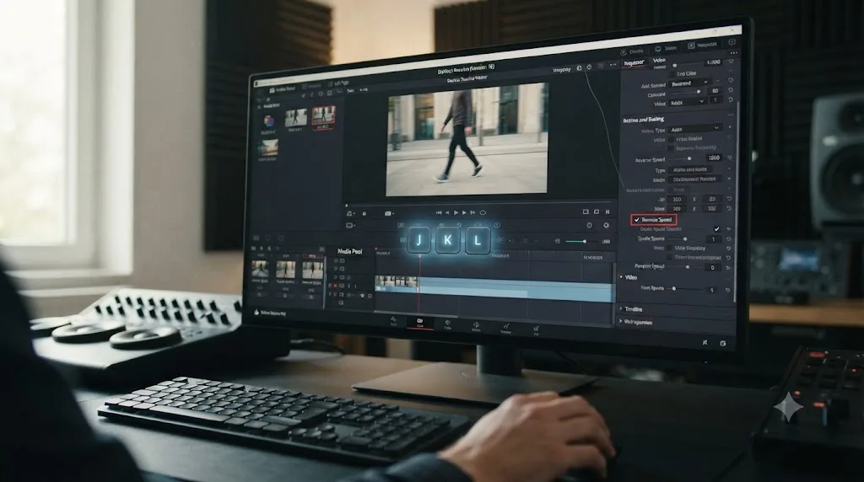Expand the Timeline section in the inspector
864x482 pixels.
[622, 309]
